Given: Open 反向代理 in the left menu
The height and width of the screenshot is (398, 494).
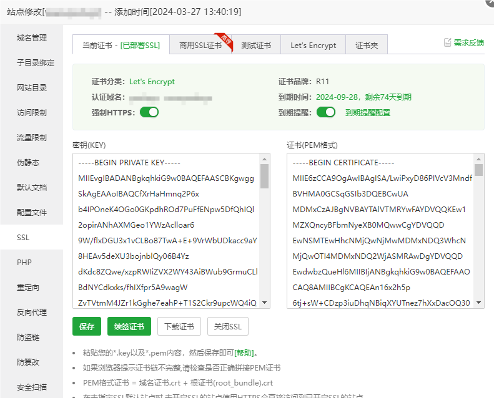Looking at the screenshot, I should [x=32, y=313].
